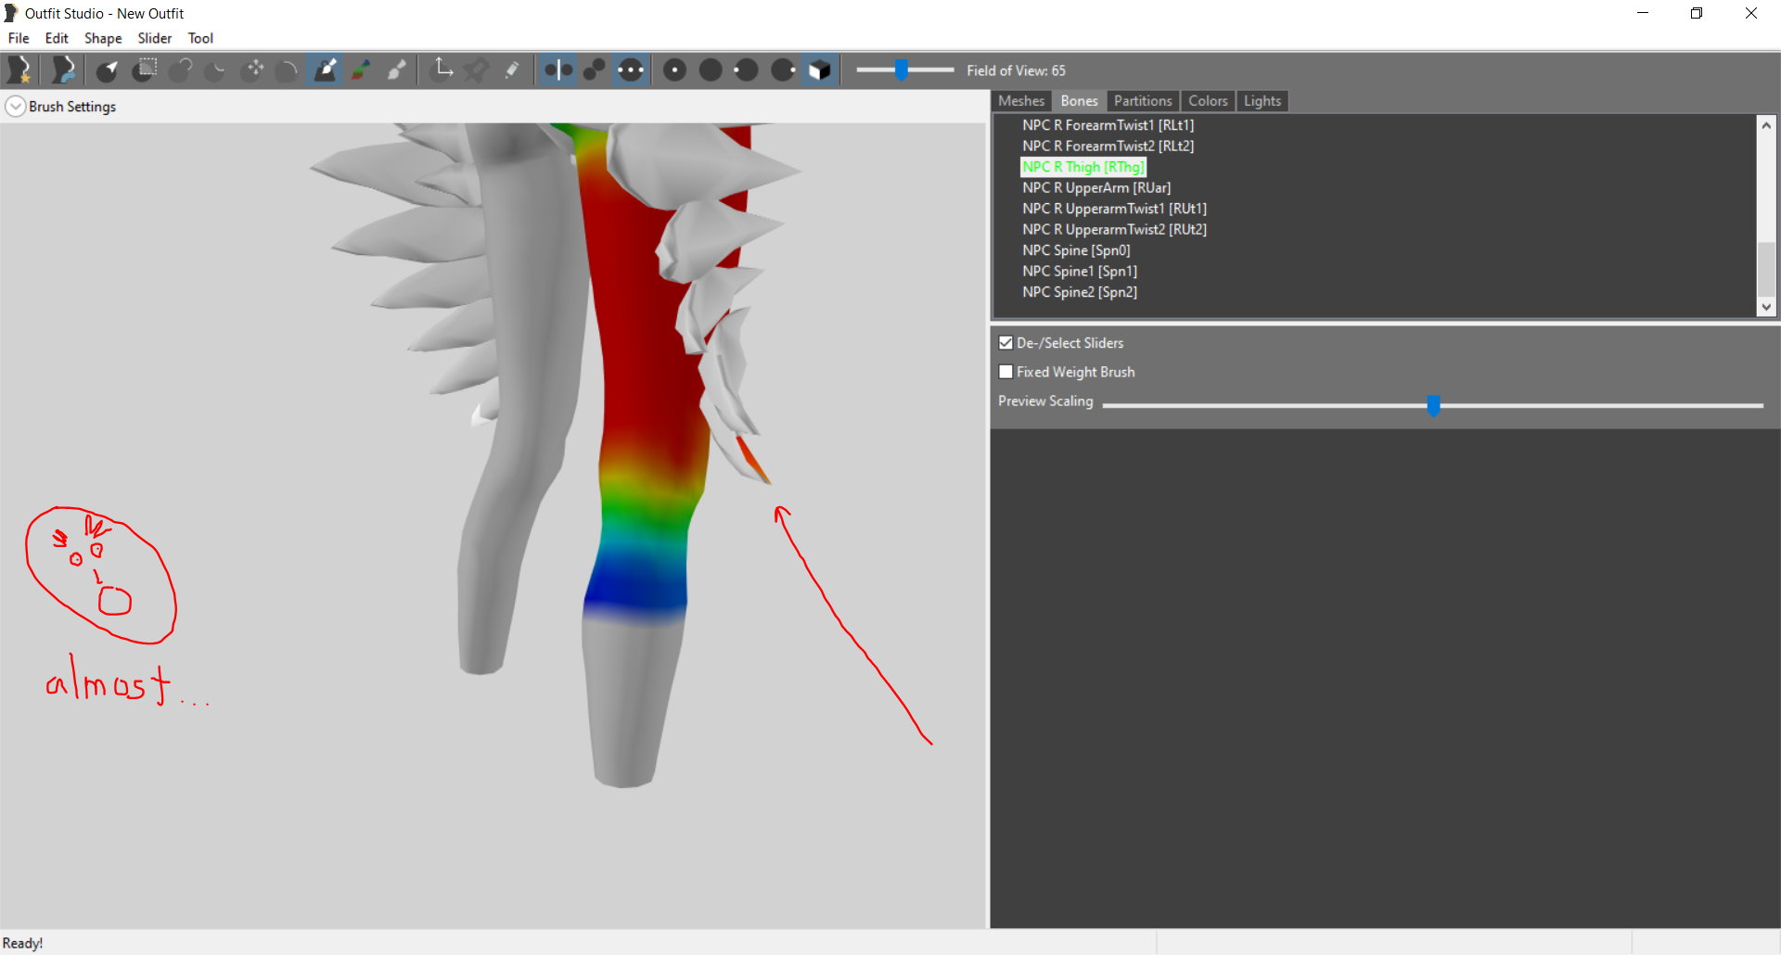Switch to the Meshes tab

pyautogui.click(x=1021, y=101)
